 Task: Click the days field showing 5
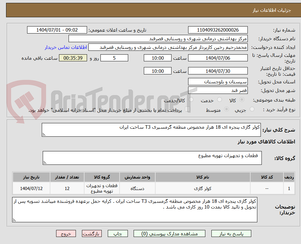(114, 58)
